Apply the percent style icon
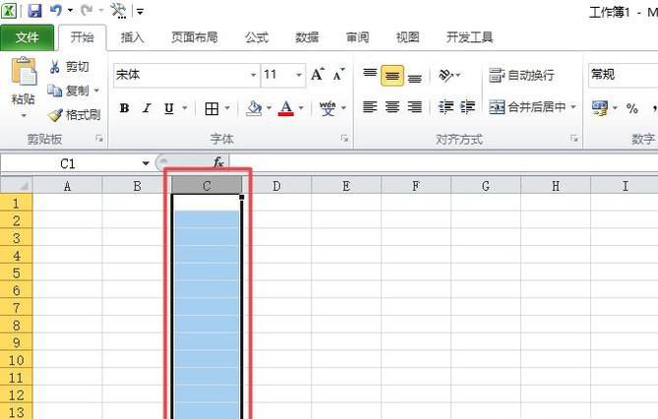Screen dimensions: 658x419 pos(632,108)
